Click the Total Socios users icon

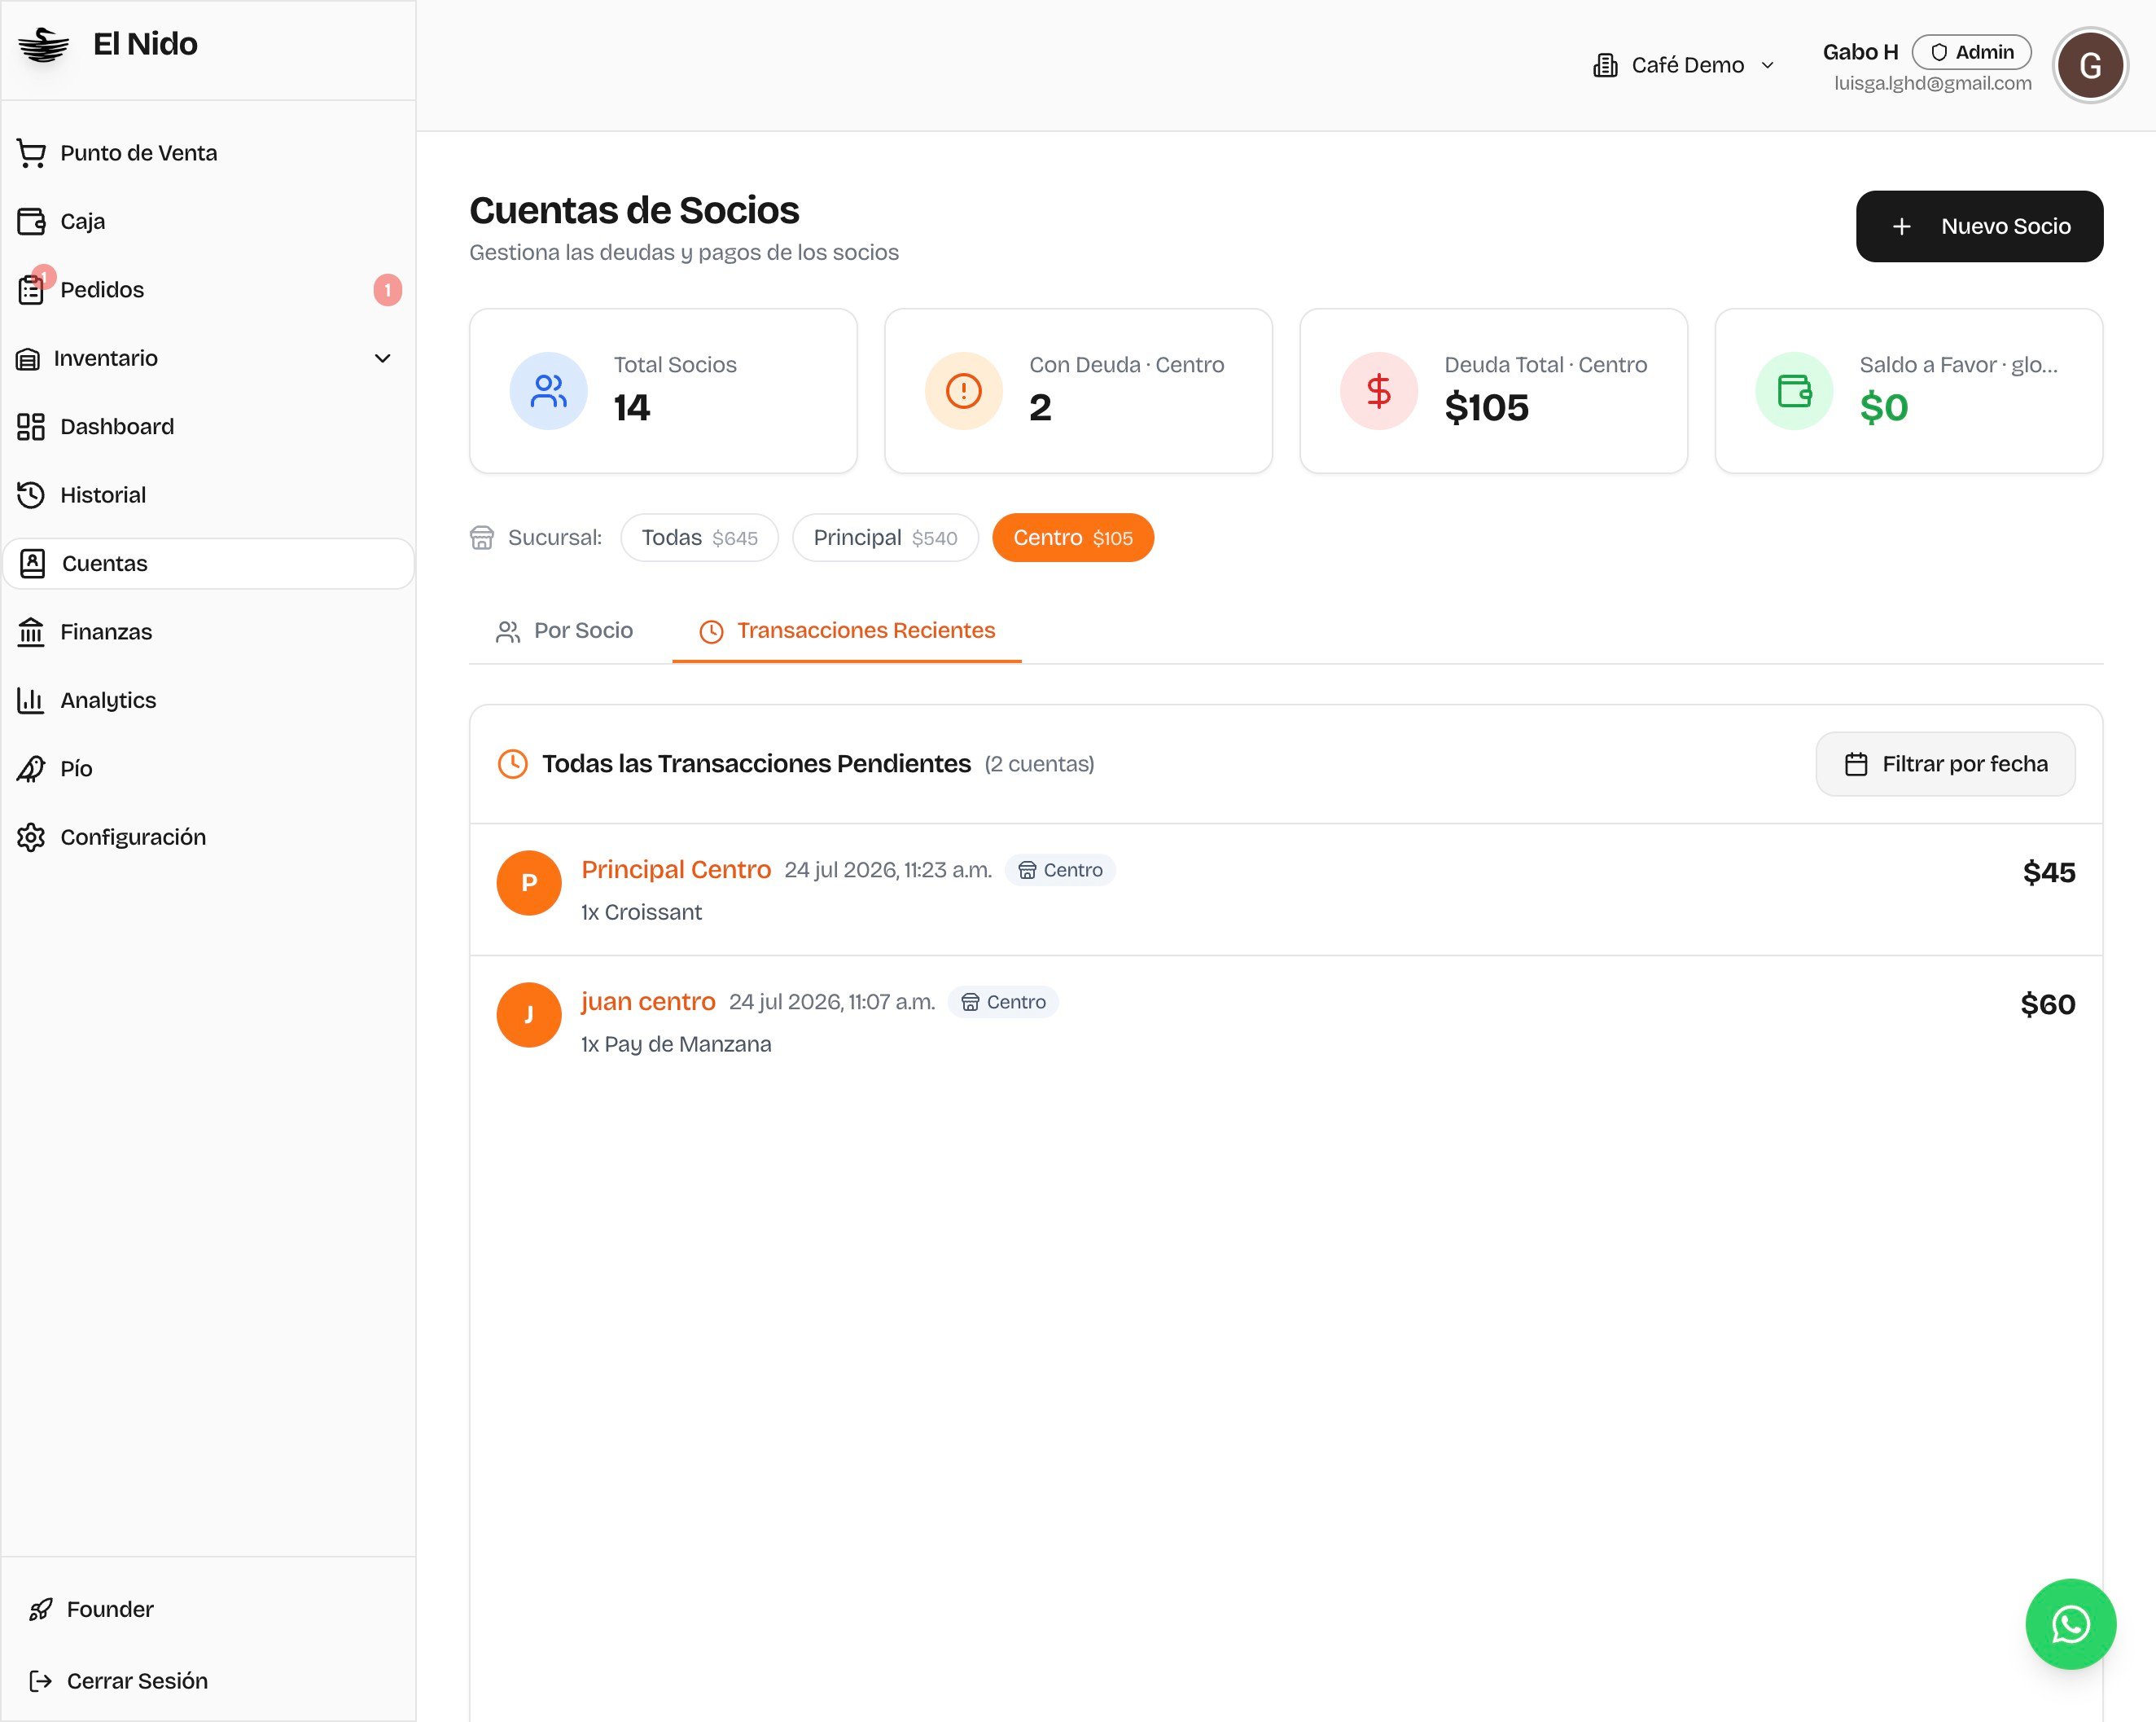pyautogui.click(x=548, y=391)
